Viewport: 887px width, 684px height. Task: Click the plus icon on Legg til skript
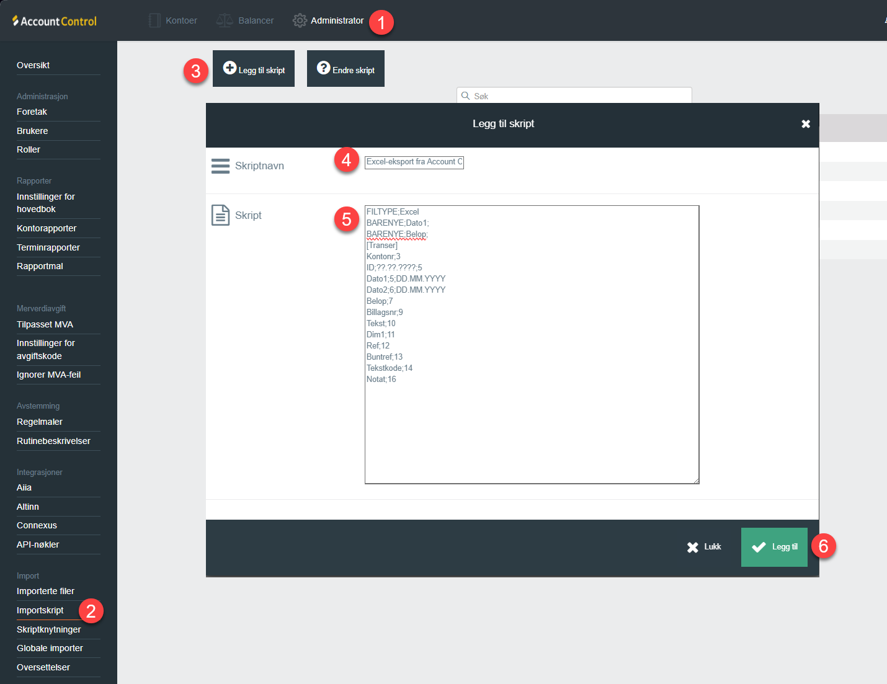coord(230,68)
